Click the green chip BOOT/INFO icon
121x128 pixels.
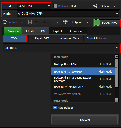pyautogui.click(x=97, y=22)
